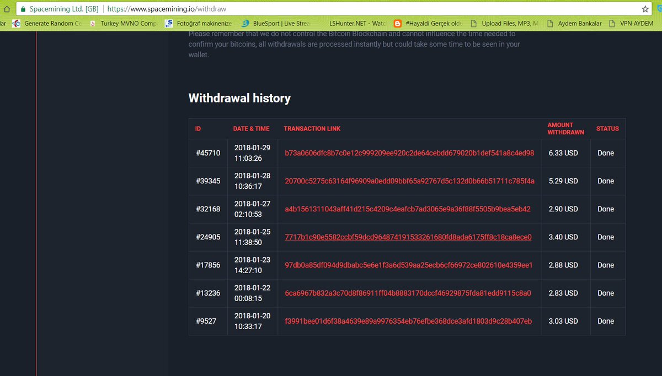The image size is (662, 376).
Task: Open transaction link starting with 20700c52
Action: [x=409, y=181]
